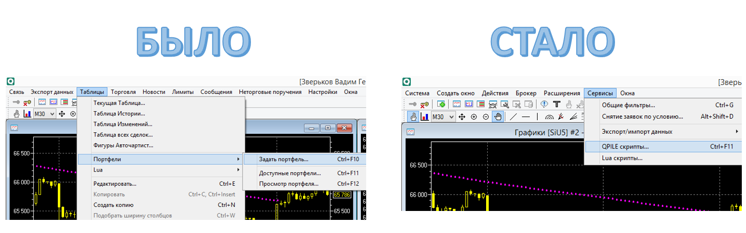Click highlighted pan hand icon in СТАЛО toolbar
Viewport: 746px width, 233px height.
pos(498,116)
